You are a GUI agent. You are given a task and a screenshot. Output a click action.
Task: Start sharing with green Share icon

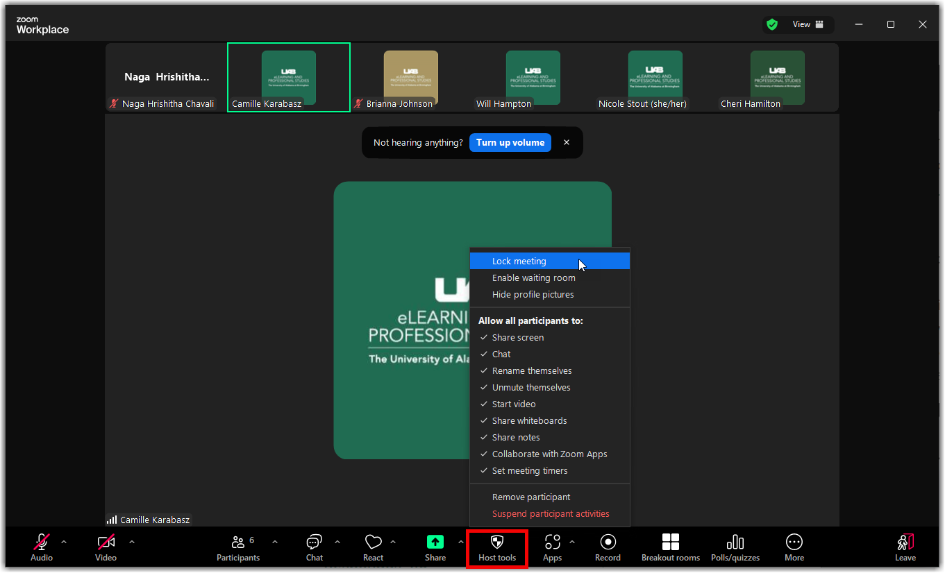click(x=435, y=542)
